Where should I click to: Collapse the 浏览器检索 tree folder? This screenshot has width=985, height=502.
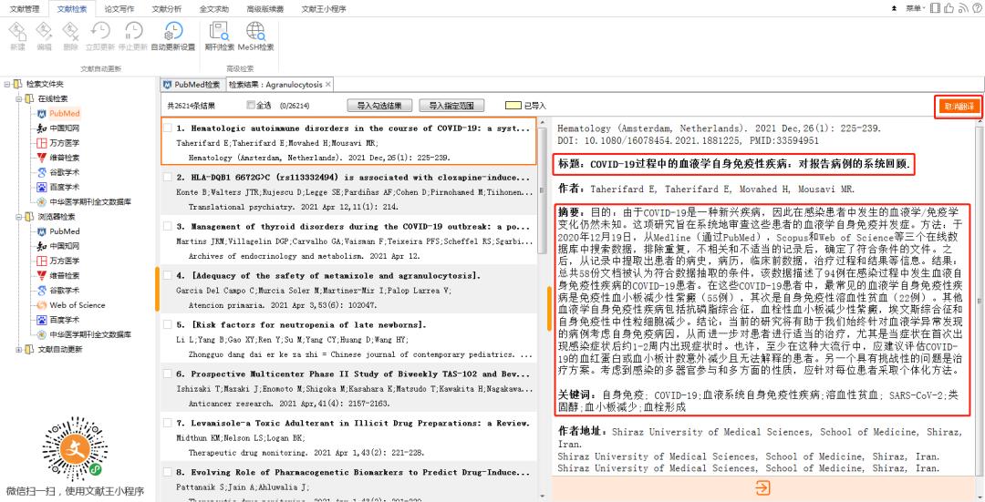point(18,217)
